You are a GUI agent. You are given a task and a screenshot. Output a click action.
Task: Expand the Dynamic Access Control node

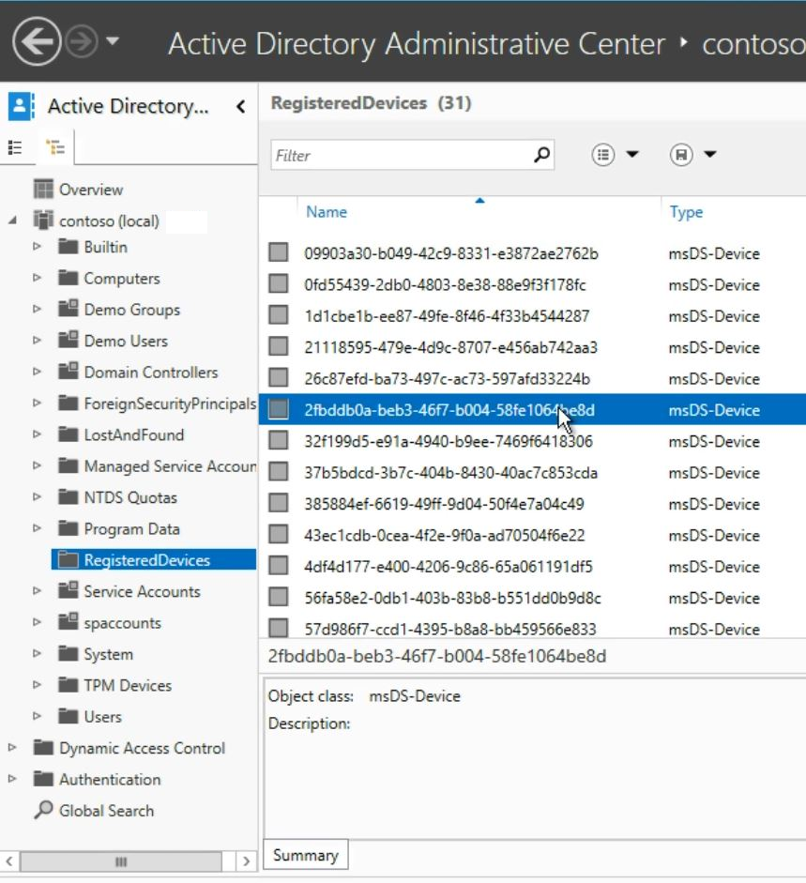[x=12, y=747]
